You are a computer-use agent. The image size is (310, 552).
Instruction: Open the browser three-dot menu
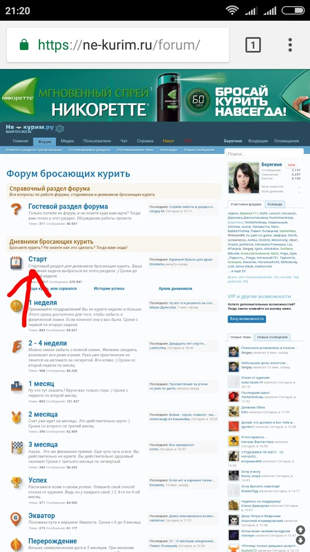290,45
